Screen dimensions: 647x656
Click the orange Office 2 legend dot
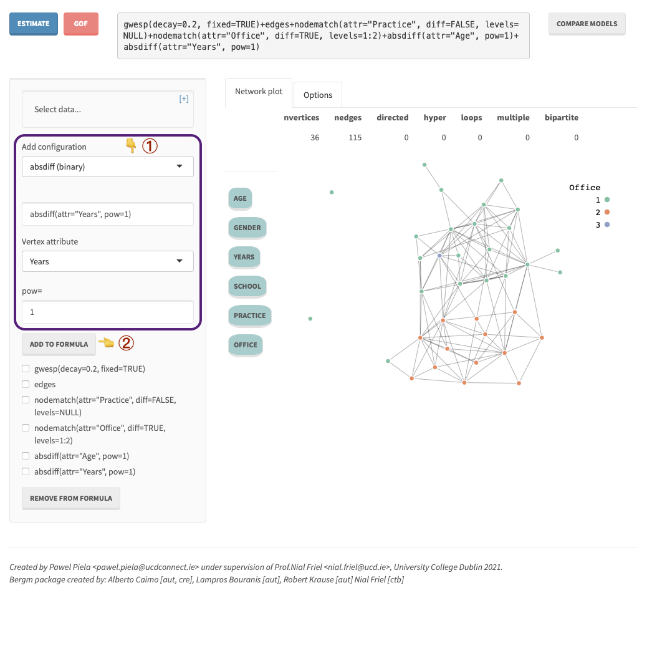click(x=607, y=212)
